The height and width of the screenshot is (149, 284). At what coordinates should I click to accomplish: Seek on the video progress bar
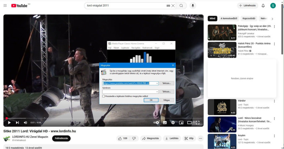[103, 118]
